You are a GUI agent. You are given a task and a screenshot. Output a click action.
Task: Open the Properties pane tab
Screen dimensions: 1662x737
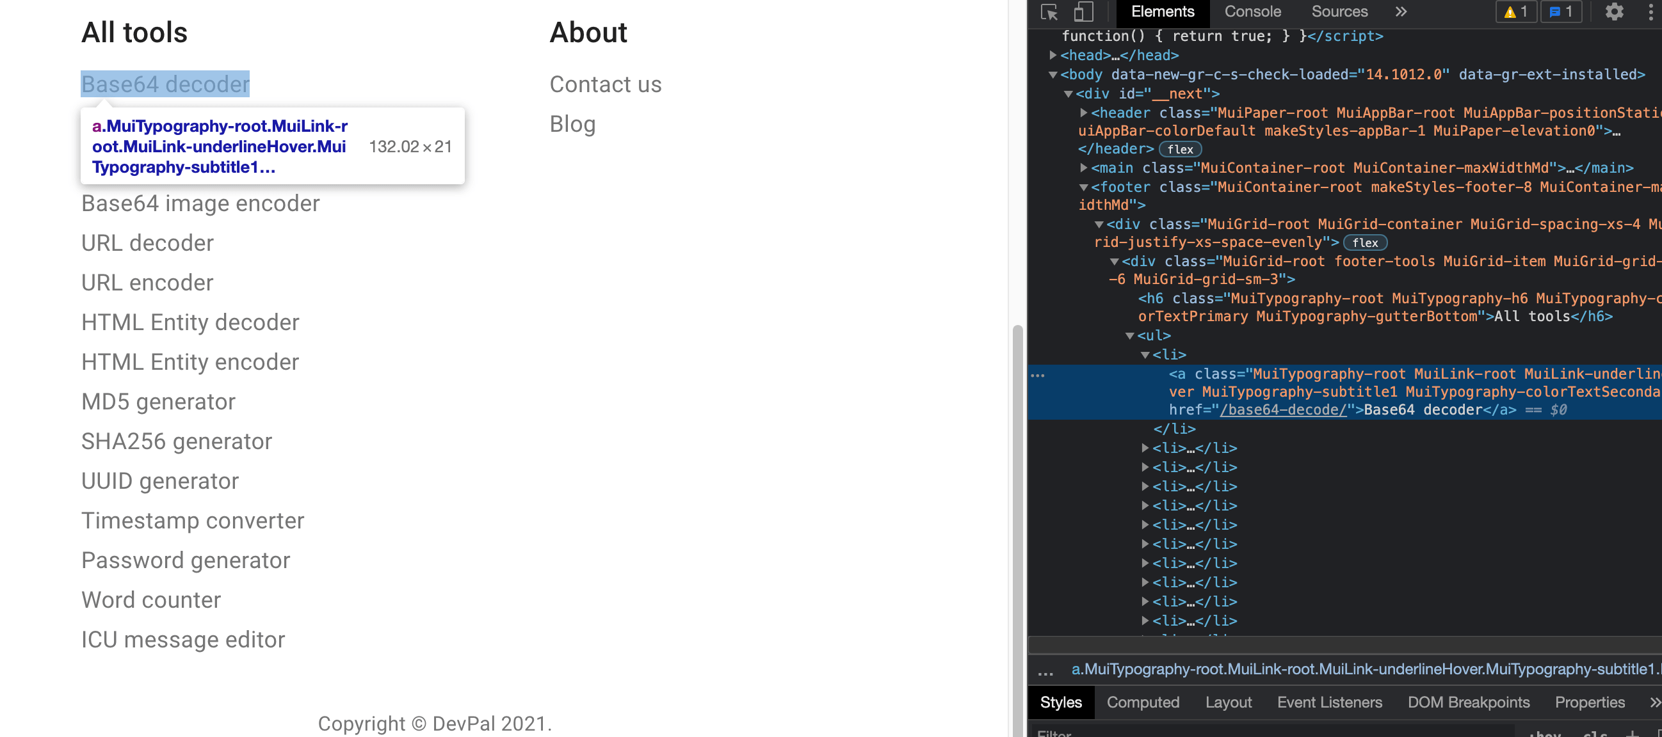pyautogui.click(x=1589, y=702)
